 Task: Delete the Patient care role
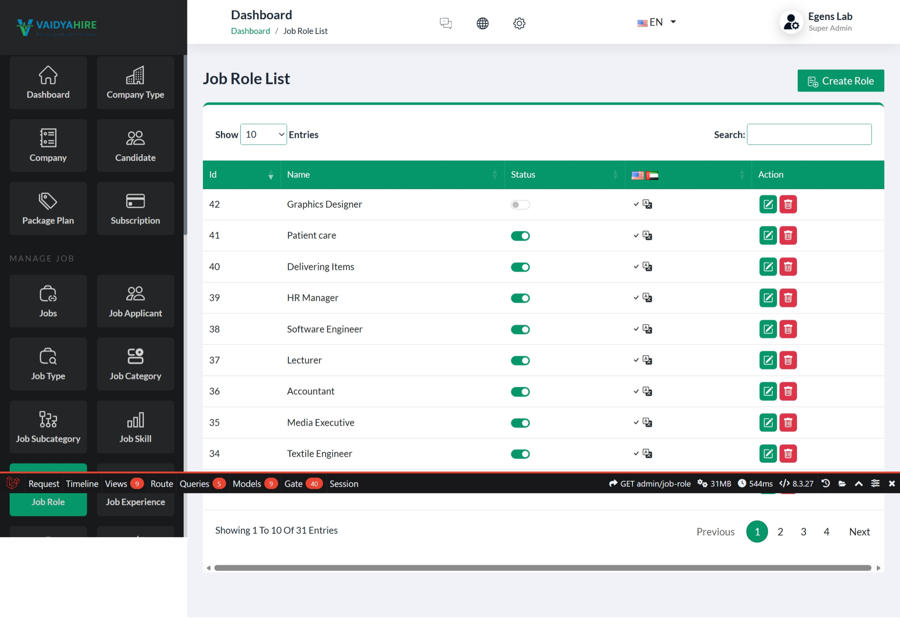[787, 236]
